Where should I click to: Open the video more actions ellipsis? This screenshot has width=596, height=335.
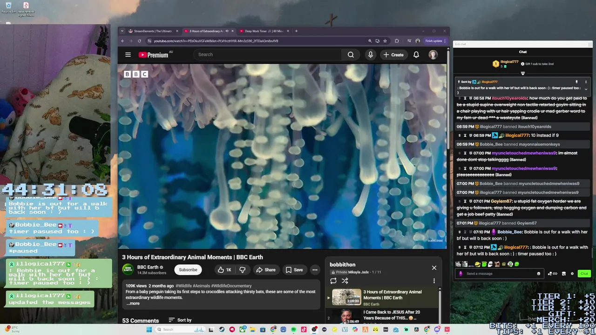tap(315, 270)
